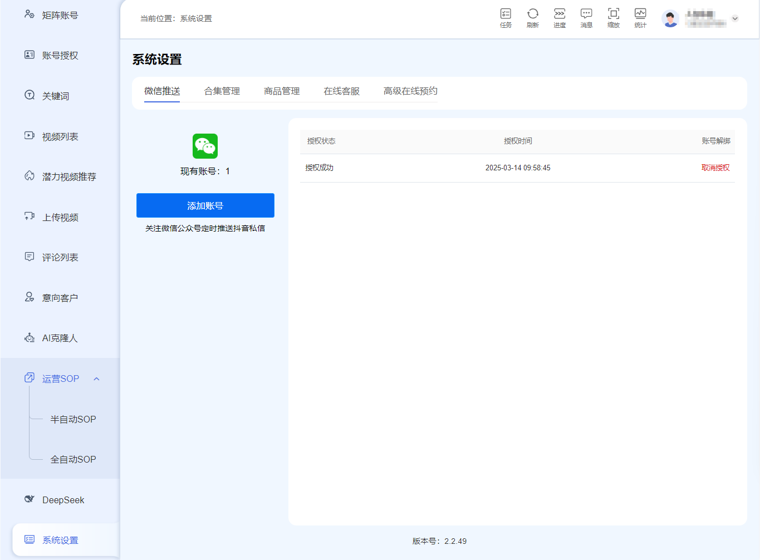Open the 消息 messages icon

(x=586, y=13)
